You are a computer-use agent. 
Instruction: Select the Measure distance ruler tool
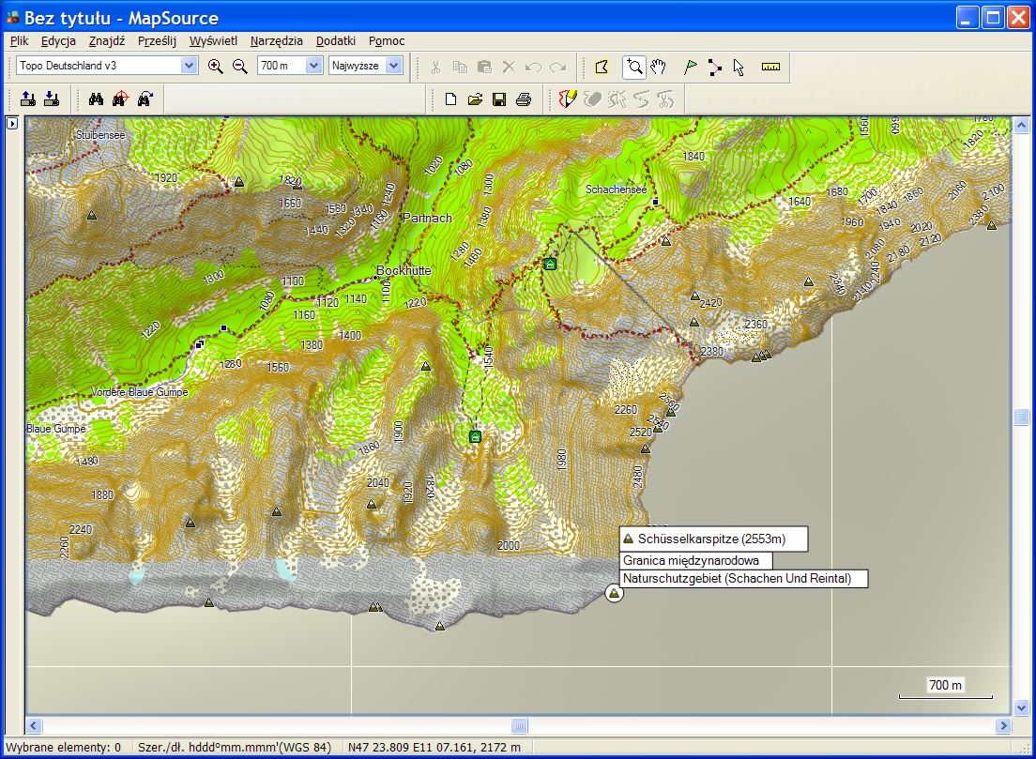coord(770,67)
